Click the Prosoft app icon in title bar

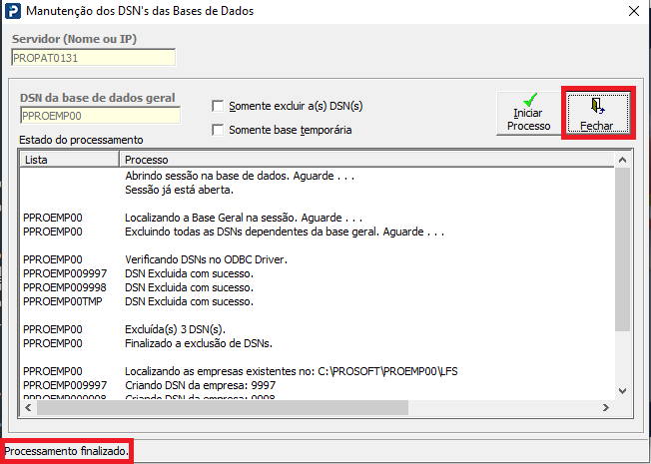click(x=12, y=11)
